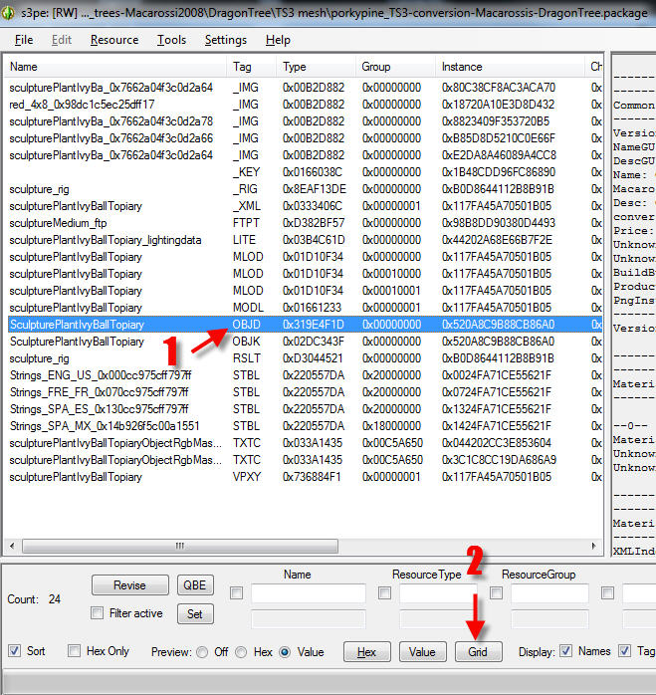Open the Settings menu
656x695 pixels.
[225, 40]
